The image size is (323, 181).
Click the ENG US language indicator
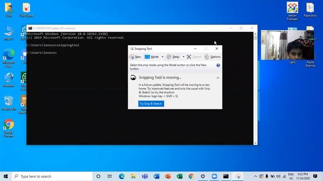point(291,176)
